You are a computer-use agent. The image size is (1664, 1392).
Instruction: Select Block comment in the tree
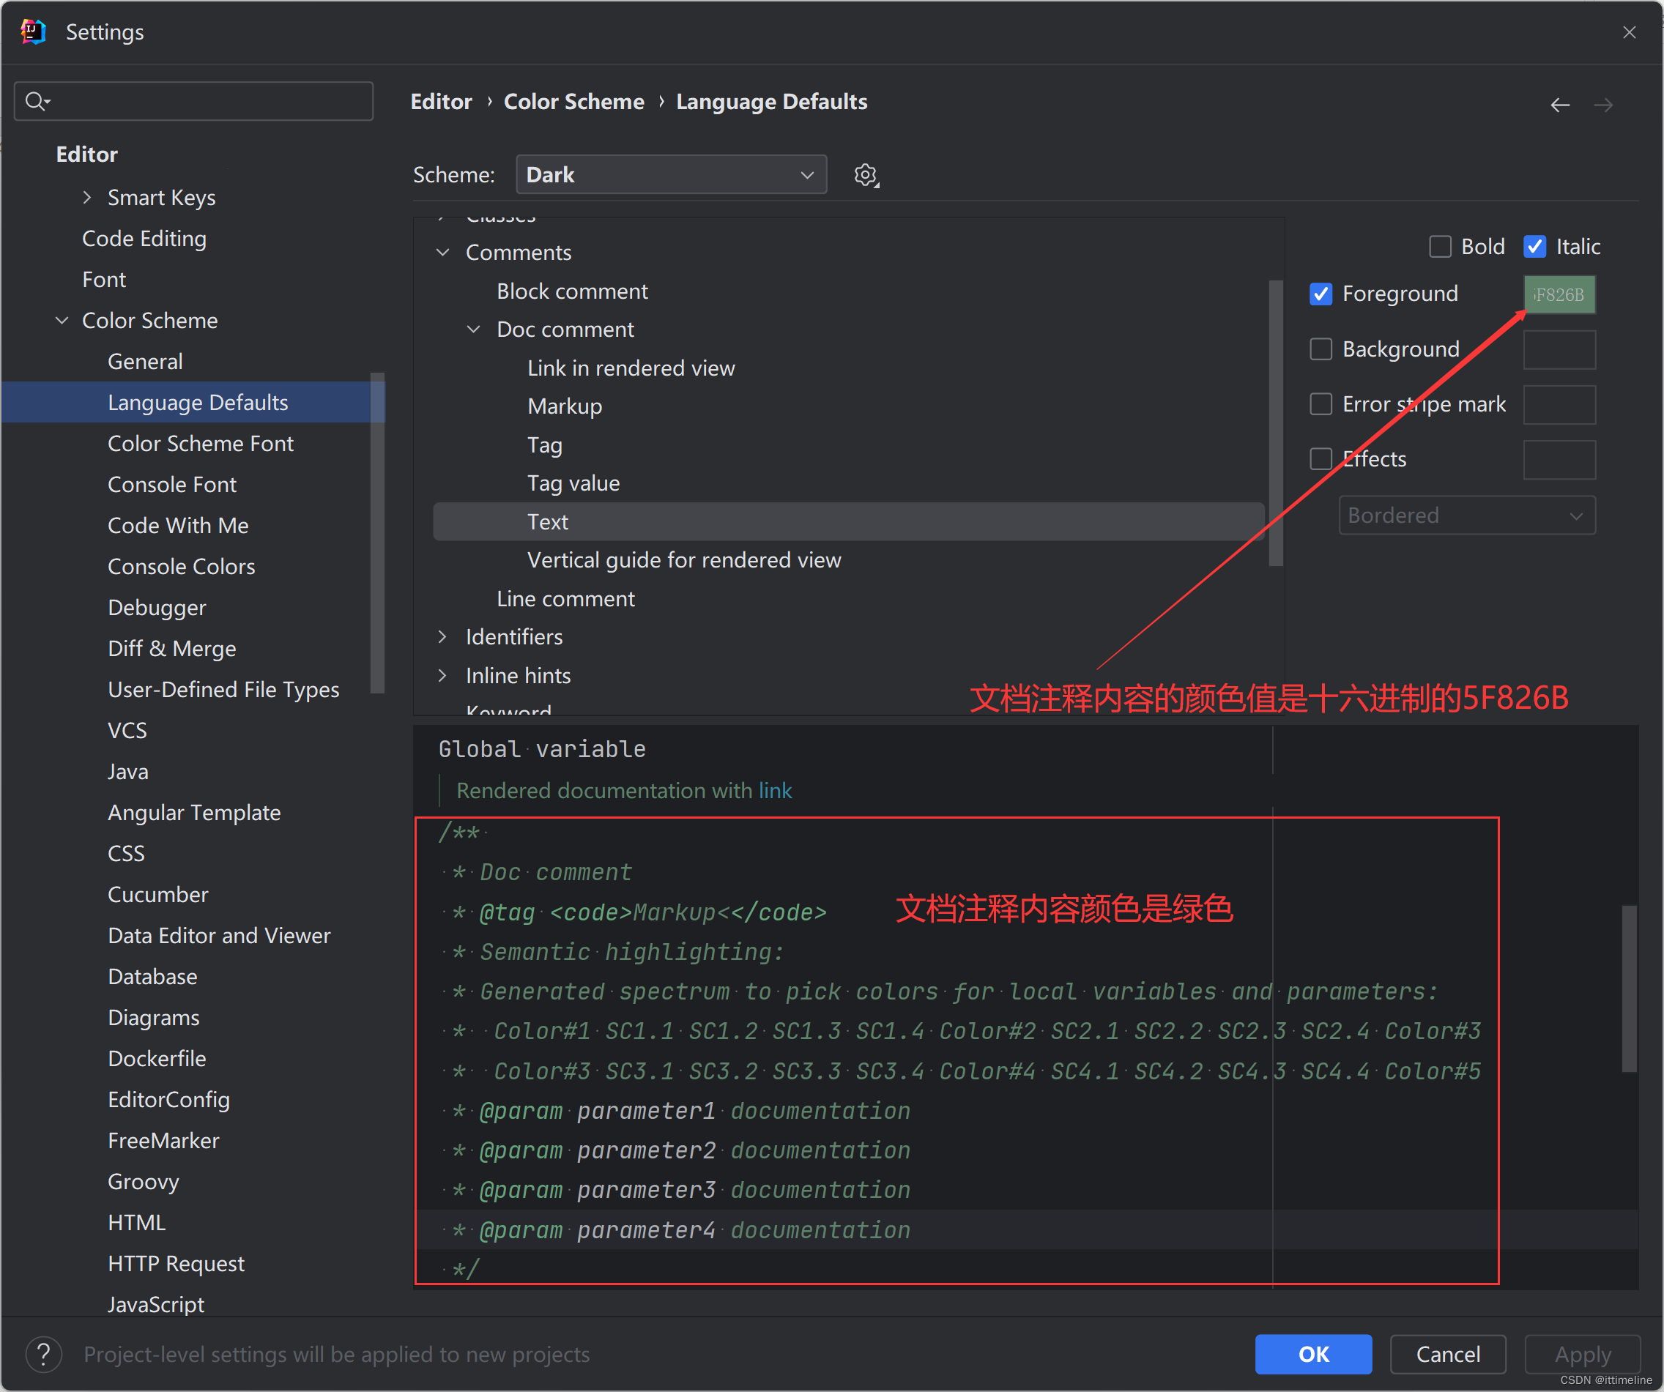(x=572, y=291)
